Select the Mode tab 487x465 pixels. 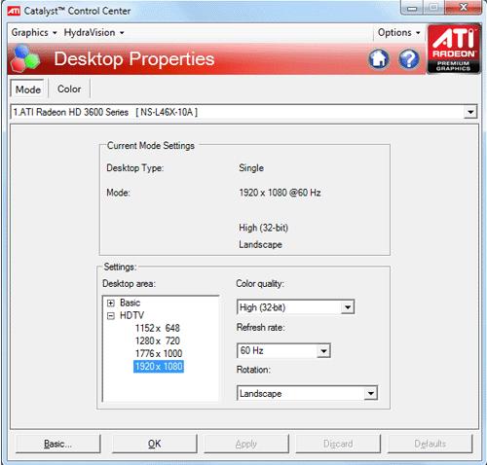tap(28, 89)
